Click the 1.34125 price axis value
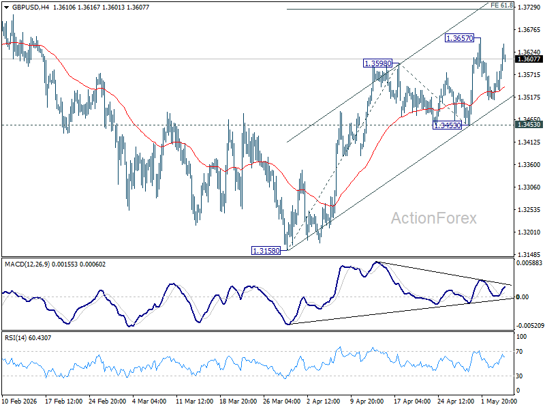Viewport: 545px width, 409px height. click(529, 142)
